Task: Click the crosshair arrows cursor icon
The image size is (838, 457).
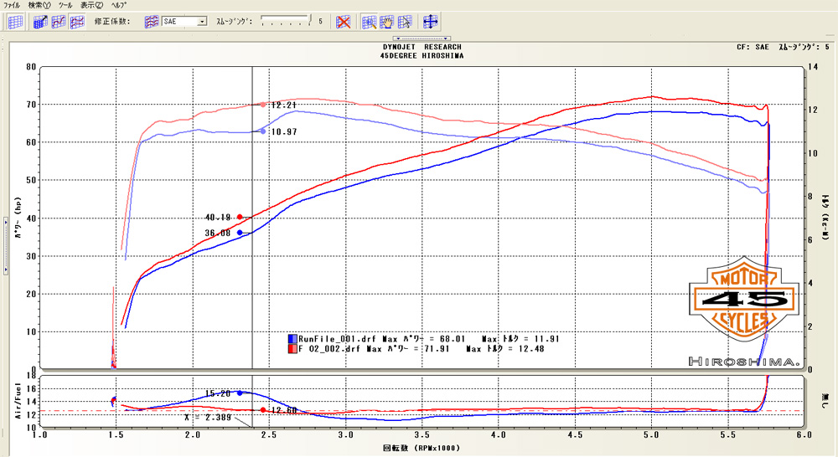Action: [432, 22]
